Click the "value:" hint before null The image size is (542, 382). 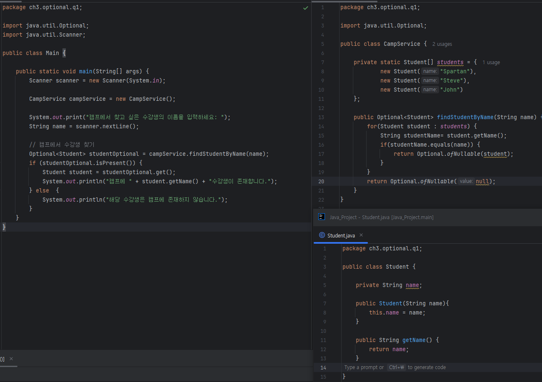[466, 181]
